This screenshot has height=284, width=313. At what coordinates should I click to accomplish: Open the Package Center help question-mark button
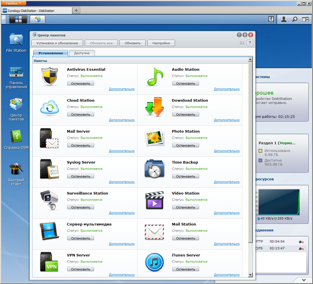pyautogui.click(x=250, y=43)
